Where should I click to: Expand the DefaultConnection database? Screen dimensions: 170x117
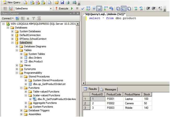click(x=12, y=35)
